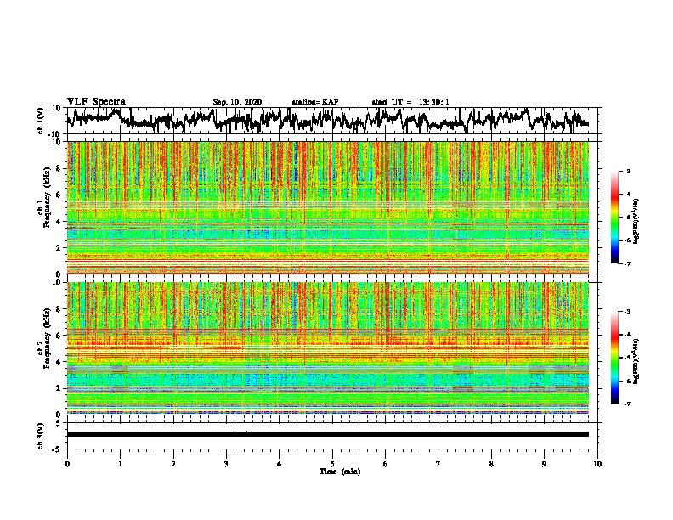Click the black ch.3 signal bar

pos(327,434)
